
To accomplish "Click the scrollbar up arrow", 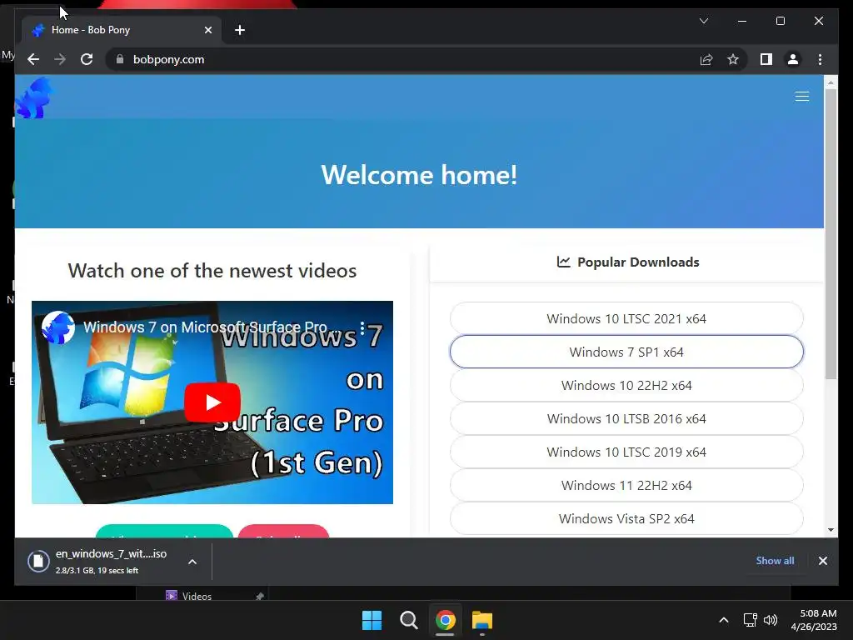I will [x=831, y=82].
